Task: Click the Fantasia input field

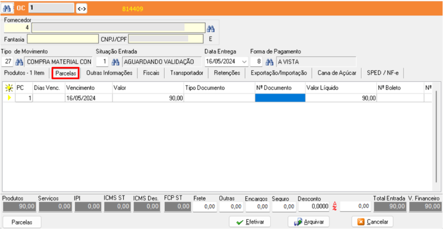Action: click(x=62, y=39)
